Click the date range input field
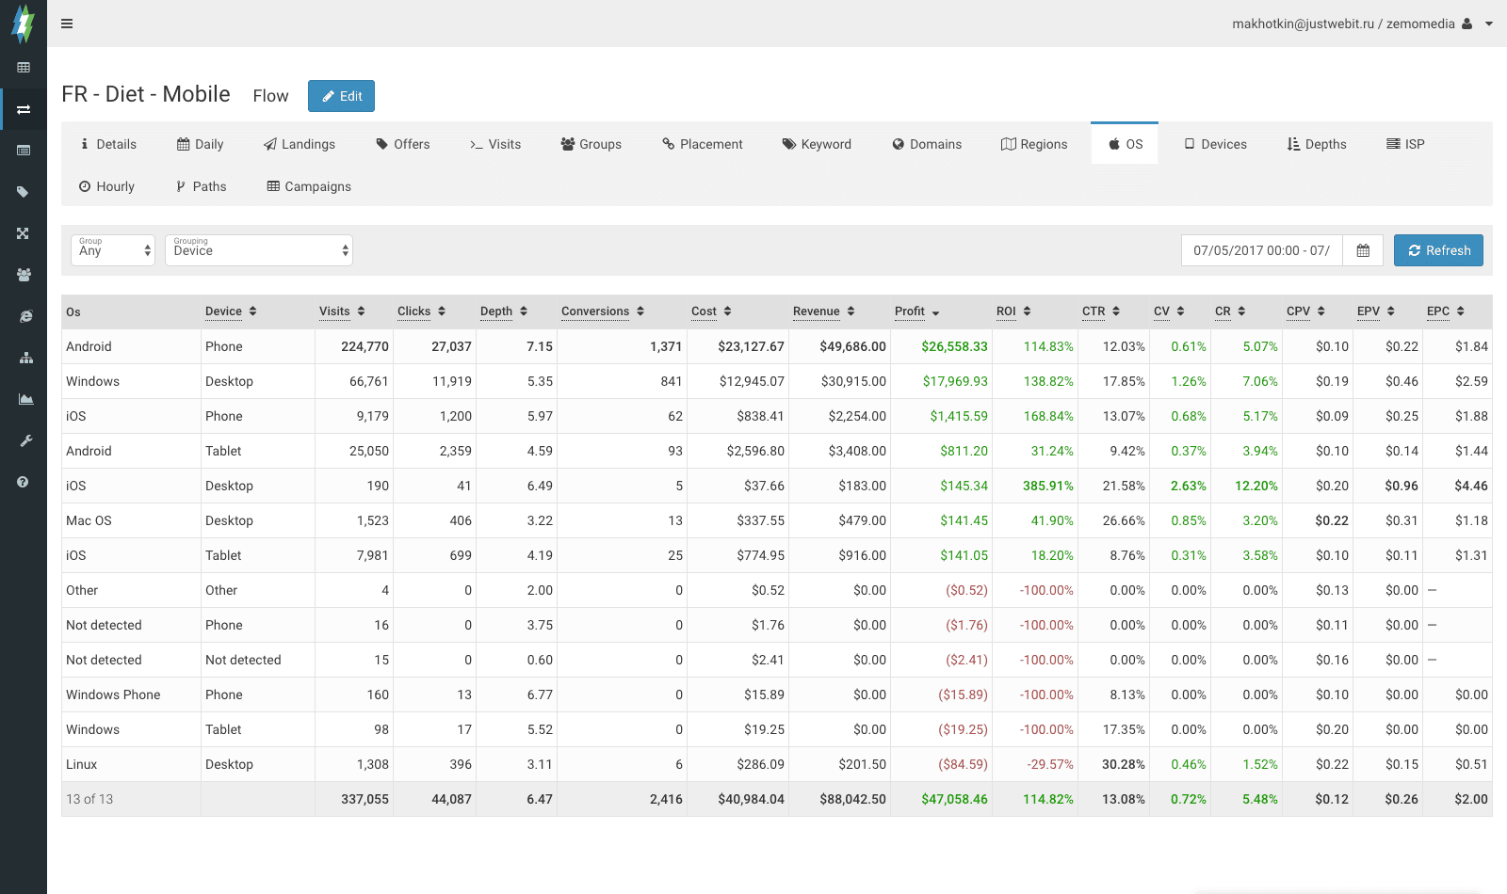 [1262, 250]
